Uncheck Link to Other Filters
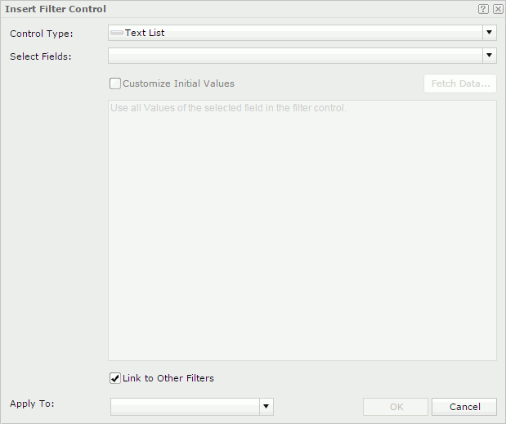506x424 pixels. point(115,378)
